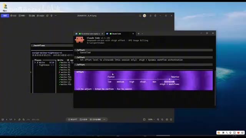Image resolution: width=246 pixels, height=138 pixels.
Task: Select the Claude Code terminal tab
Action: click(x=120, y=34)
